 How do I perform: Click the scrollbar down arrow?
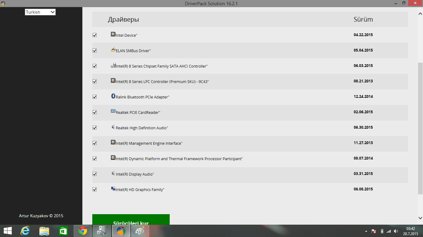pos(420,218)
